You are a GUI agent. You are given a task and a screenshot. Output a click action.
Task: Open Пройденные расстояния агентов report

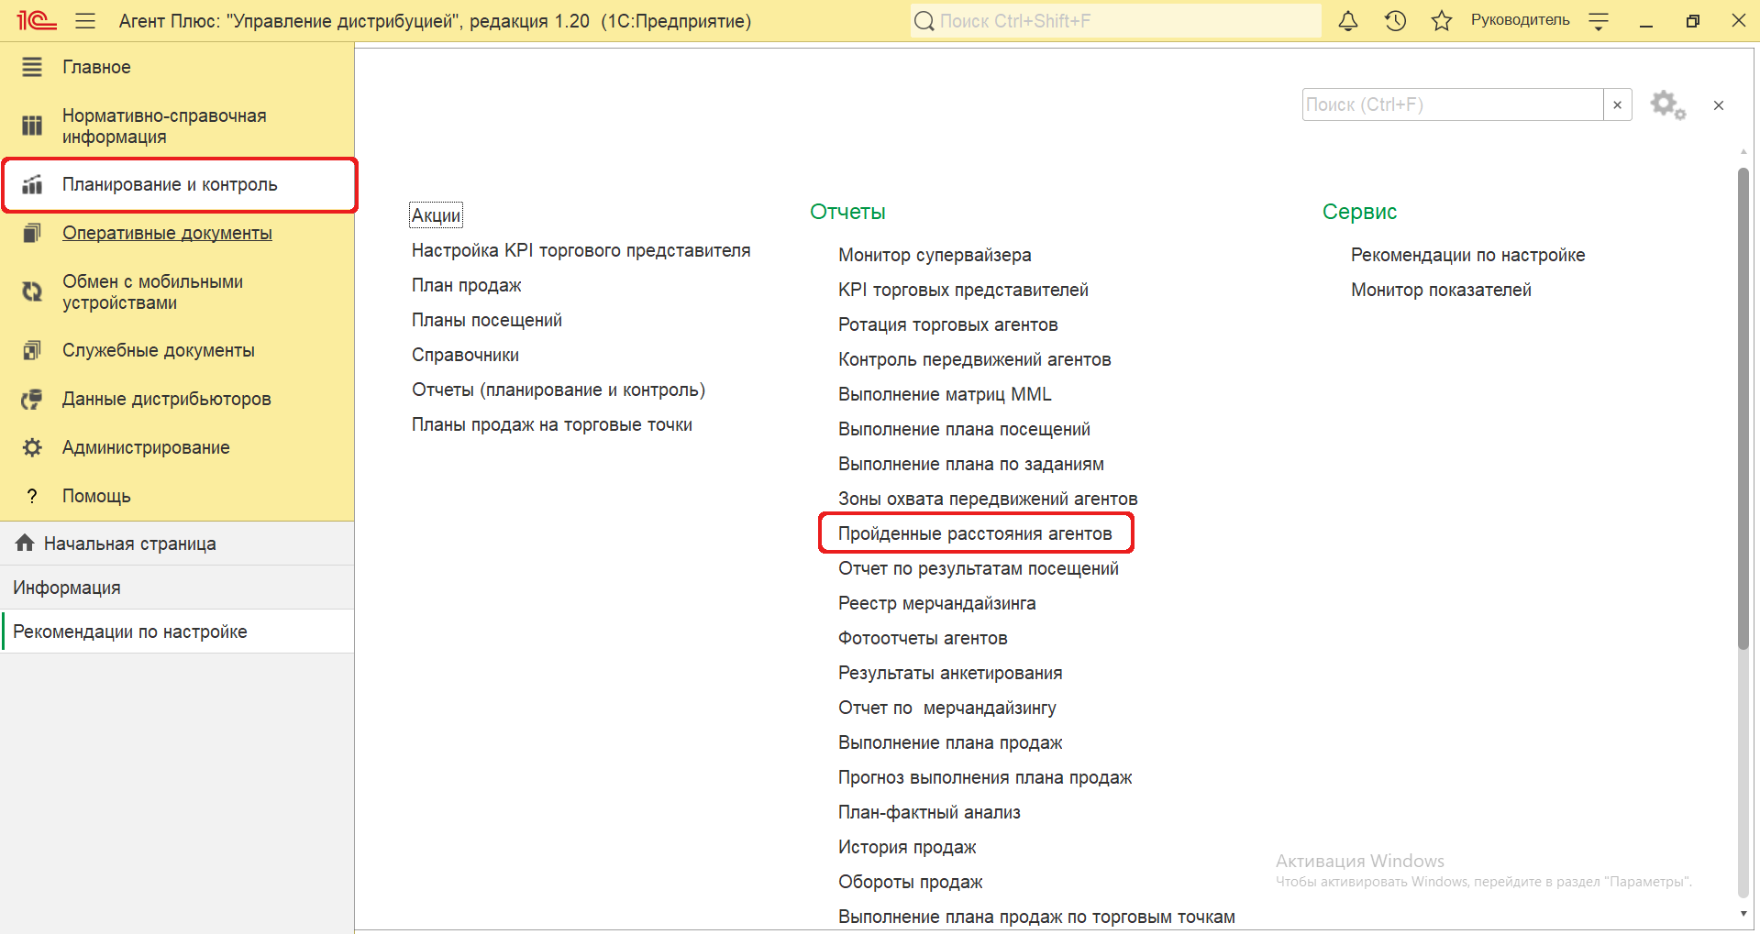(x=974, y=533)
